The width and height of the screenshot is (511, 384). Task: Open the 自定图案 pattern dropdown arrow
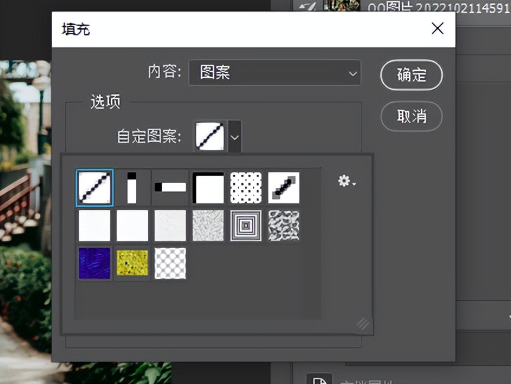coord(234,136)
